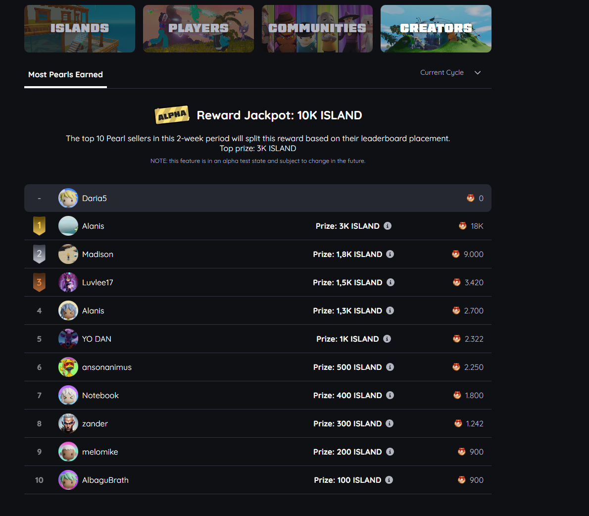The width and height of the screenshot is (589, 516).
Task: Click the ALPHA badge label
Action: click(x=172, y=115)
